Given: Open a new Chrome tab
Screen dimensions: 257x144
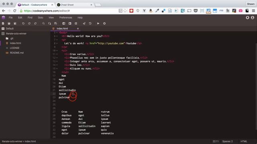Looking at the screenshot, I should click(x=98, y=5).
